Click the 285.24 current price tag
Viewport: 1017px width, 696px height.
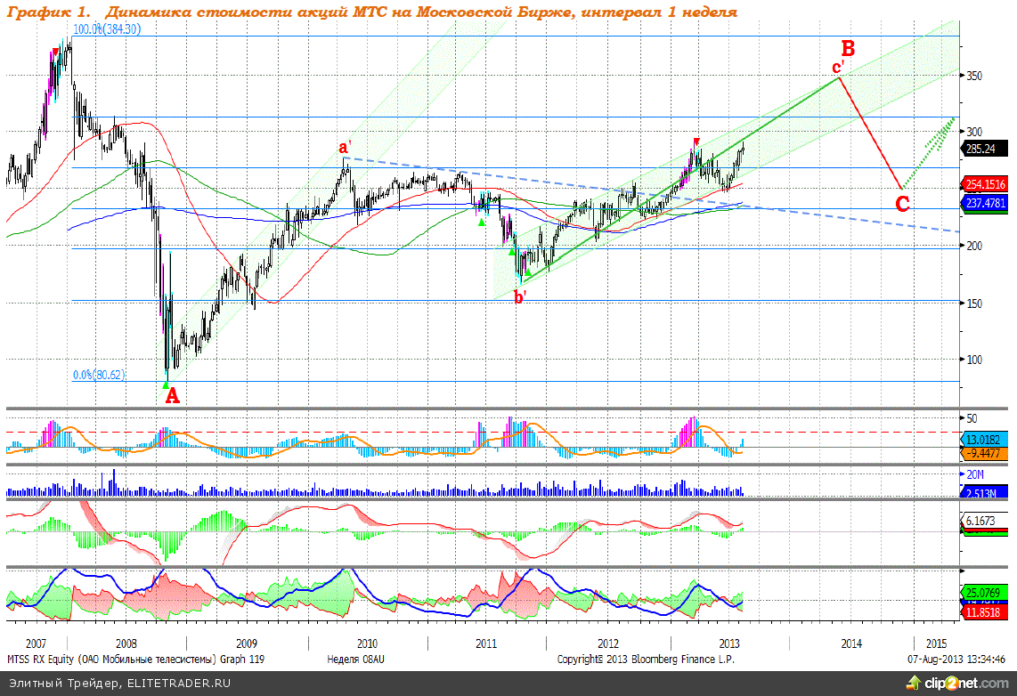982,150
